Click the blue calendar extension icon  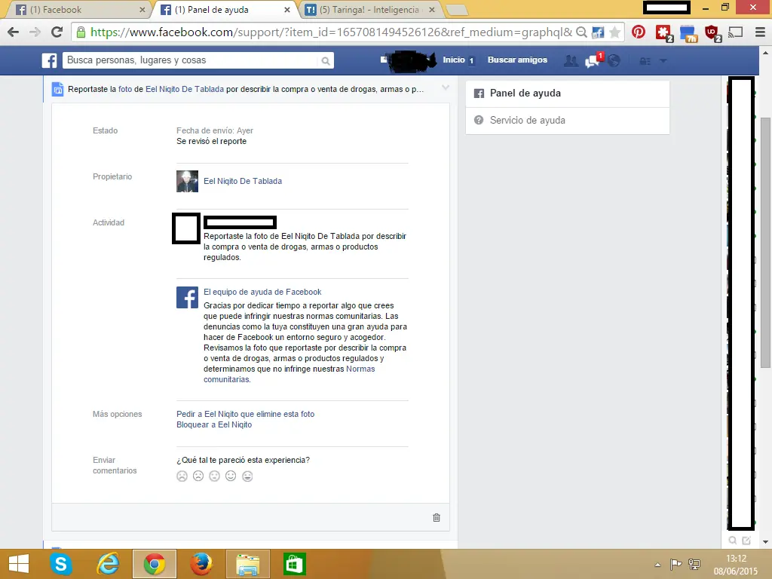point(688,33)
